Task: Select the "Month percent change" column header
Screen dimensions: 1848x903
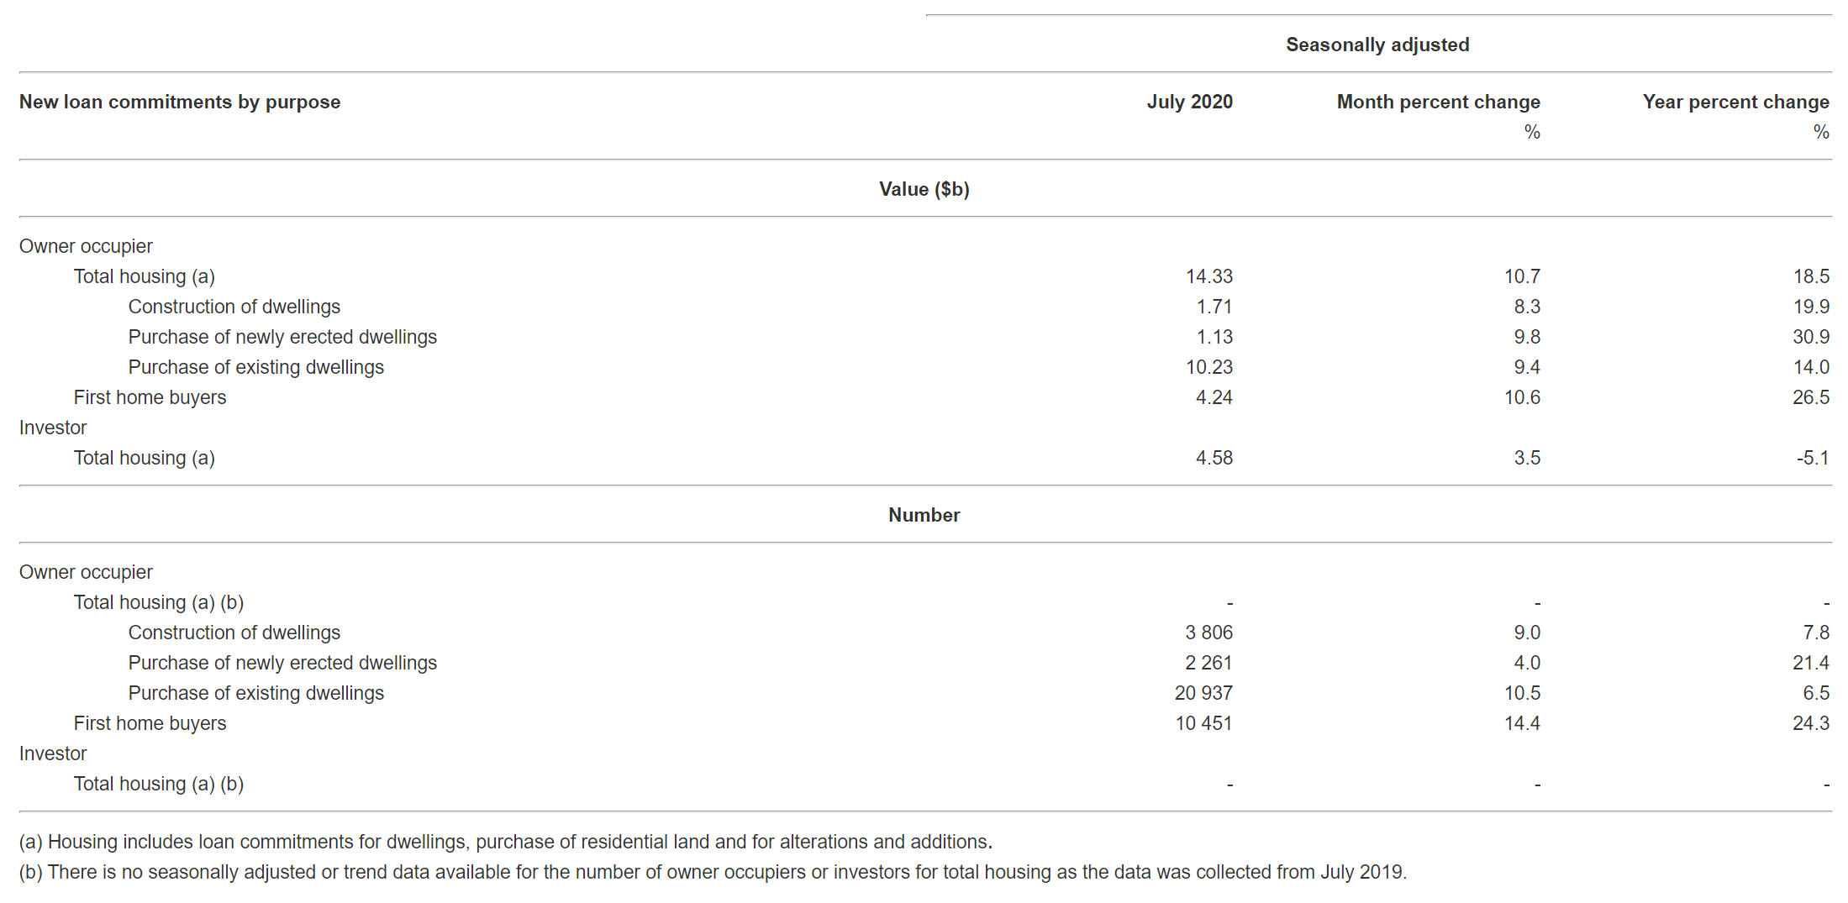Action: click(x=1438, y=102)
